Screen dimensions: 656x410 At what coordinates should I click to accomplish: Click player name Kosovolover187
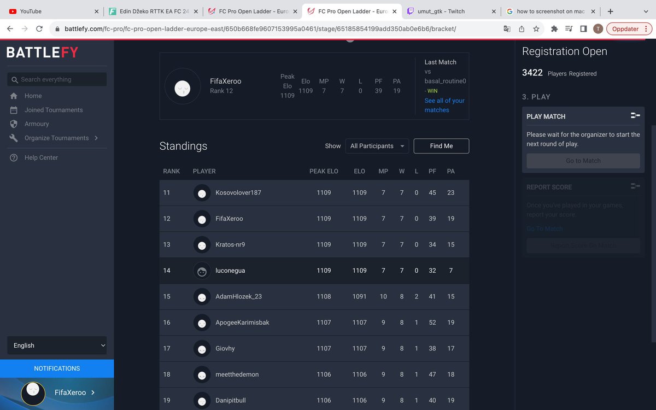click(238, 193)
